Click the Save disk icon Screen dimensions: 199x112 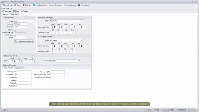tap(15, 11)
